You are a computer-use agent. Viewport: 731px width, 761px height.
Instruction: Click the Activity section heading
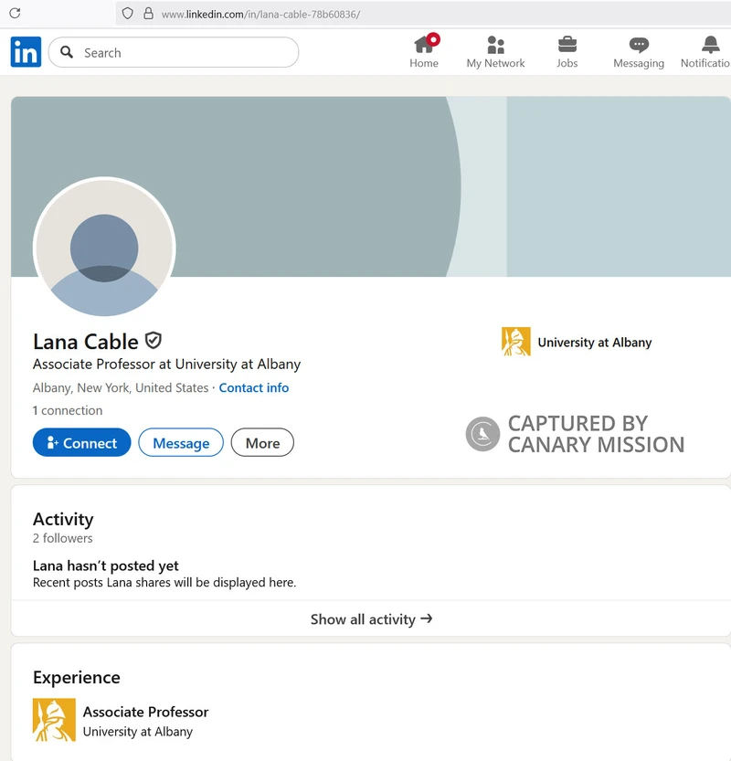pyautogui.click(x=63, y=519)
